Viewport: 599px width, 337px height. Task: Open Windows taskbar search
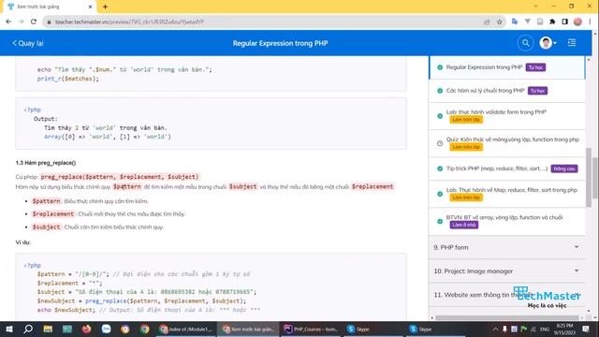28,329
